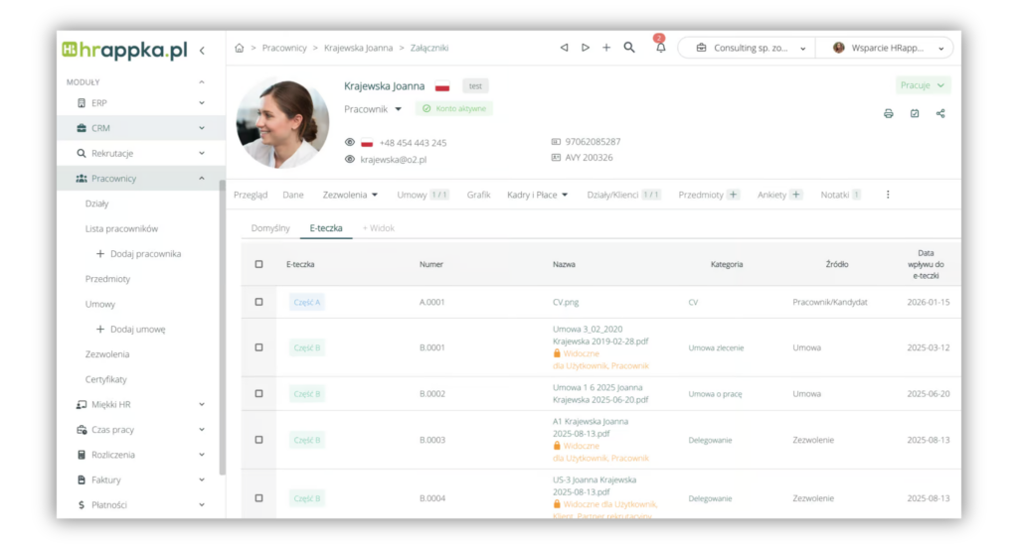
Task: Click the Consulting sp. zo... briefcase icon
Action: (x=701, y=48)
